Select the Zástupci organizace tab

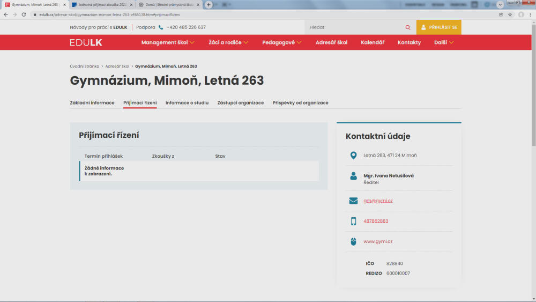[241, 102]
